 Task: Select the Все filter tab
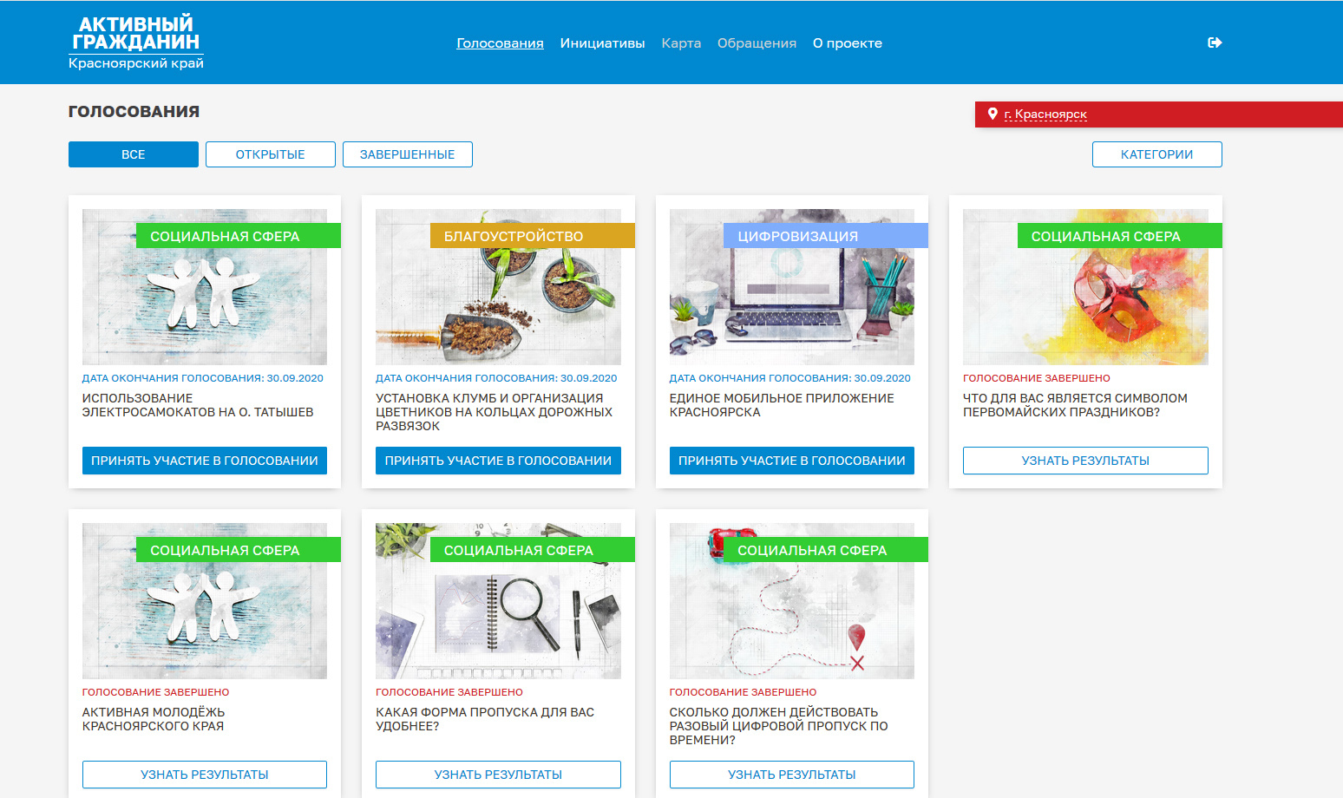click(x=134, y=154)
